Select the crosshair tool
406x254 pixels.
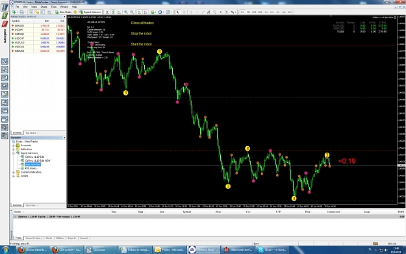(184, 12)
